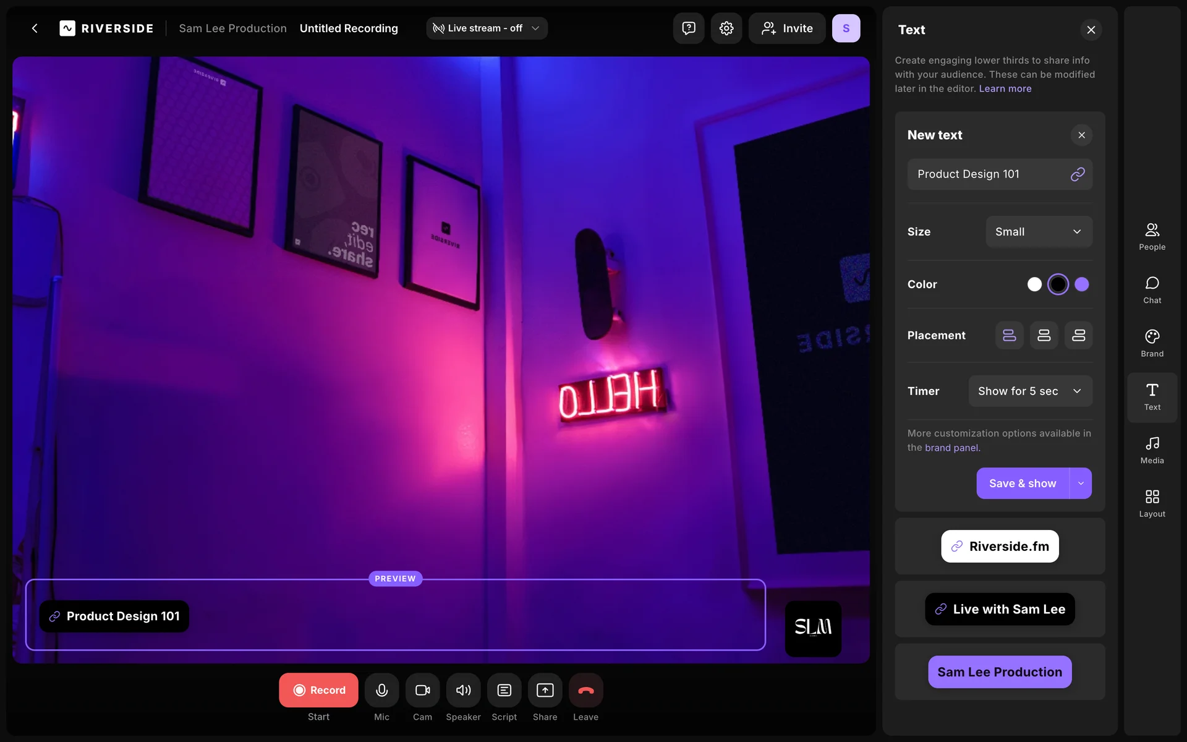Select the left placement option
This screenshot has width=1187, height=742.
[x=1009, y=335]
